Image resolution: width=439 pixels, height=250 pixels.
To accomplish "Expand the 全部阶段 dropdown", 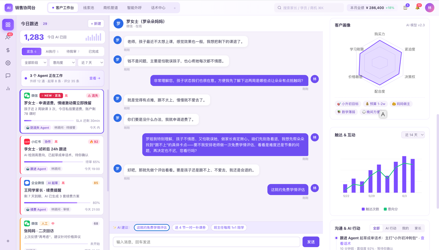I will (34, 63).
